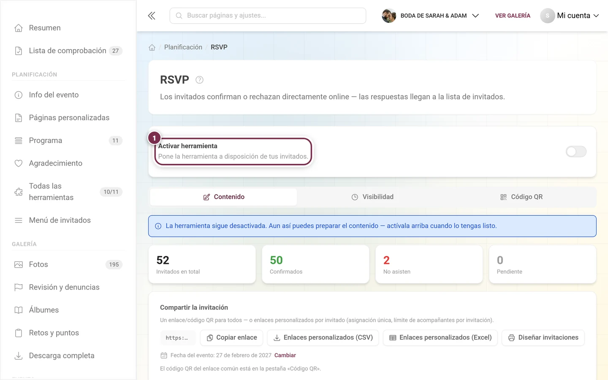608x380 pixels.
Task: Click the Lista de comprobación badge 27
Action: (x=115, y=51)
